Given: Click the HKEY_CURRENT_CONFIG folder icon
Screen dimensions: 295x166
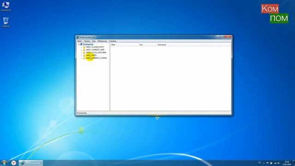Looking at the screenshot, I should [x=84, y=58].
